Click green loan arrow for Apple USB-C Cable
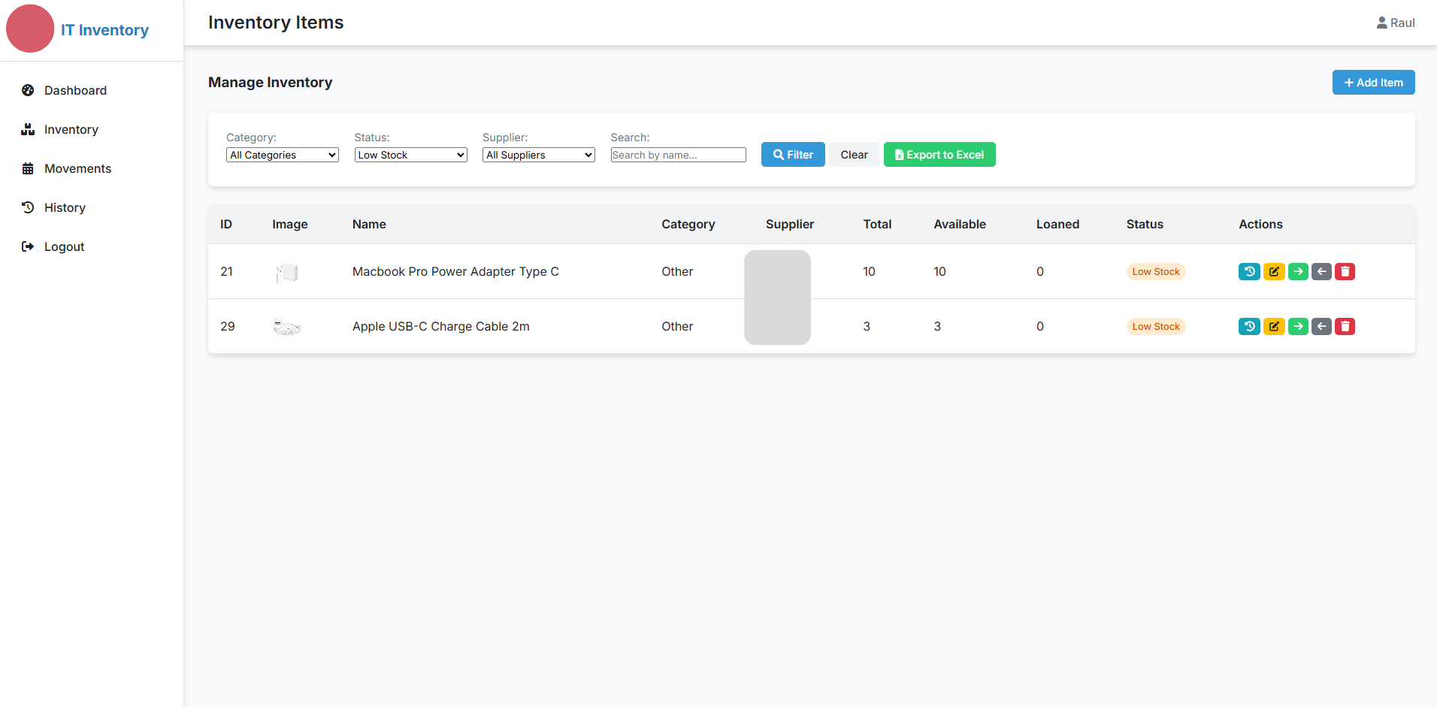Screen dimensions: 1437x707 [x=1298, y=326]
